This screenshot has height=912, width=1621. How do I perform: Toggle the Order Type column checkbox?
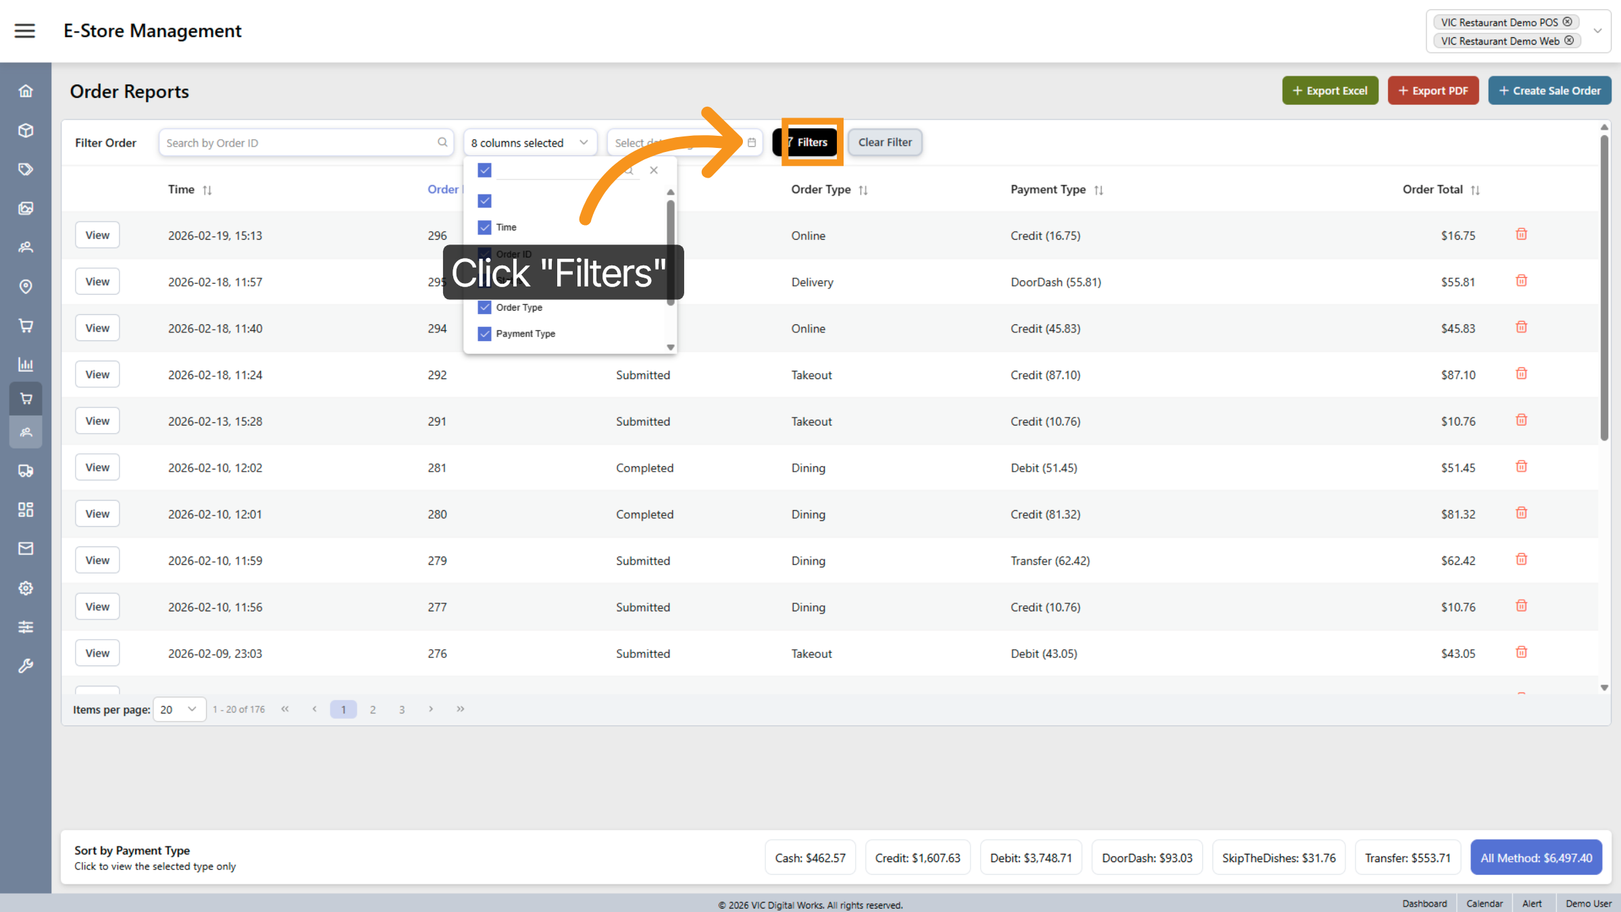click(484, 307)
